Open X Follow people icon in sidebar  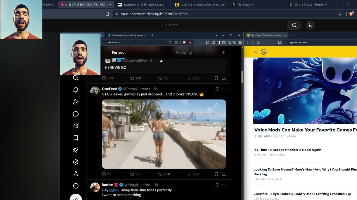(76, 102)
